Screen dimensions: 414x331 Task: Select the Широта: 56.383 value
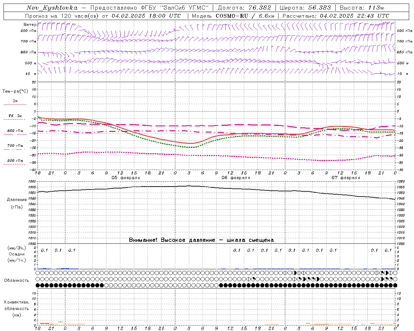(305, 8)
